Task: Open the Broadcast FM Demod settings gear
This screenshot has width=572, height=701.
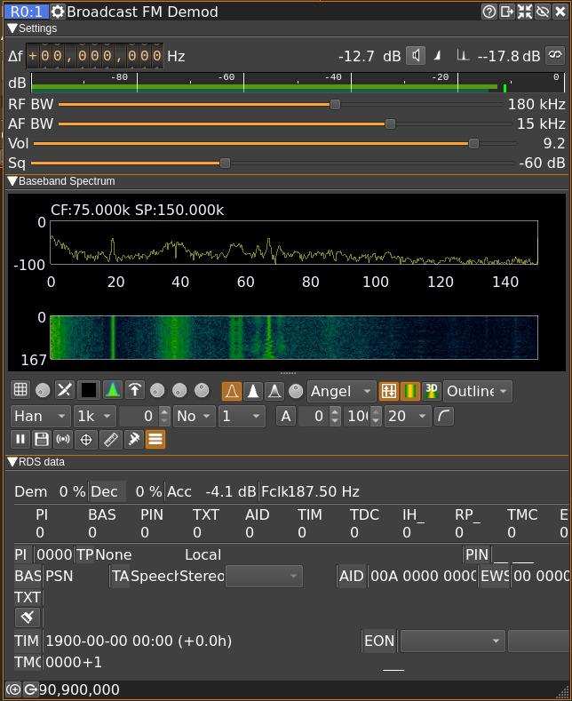Action: tap(58, 12)
